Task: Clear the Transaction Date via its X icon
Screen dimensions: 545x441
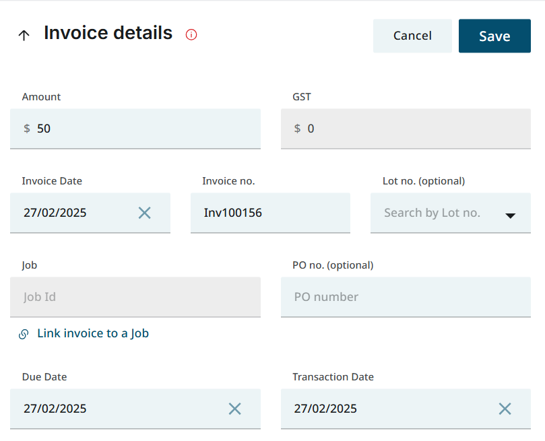Action: click(x=505, y=408)
